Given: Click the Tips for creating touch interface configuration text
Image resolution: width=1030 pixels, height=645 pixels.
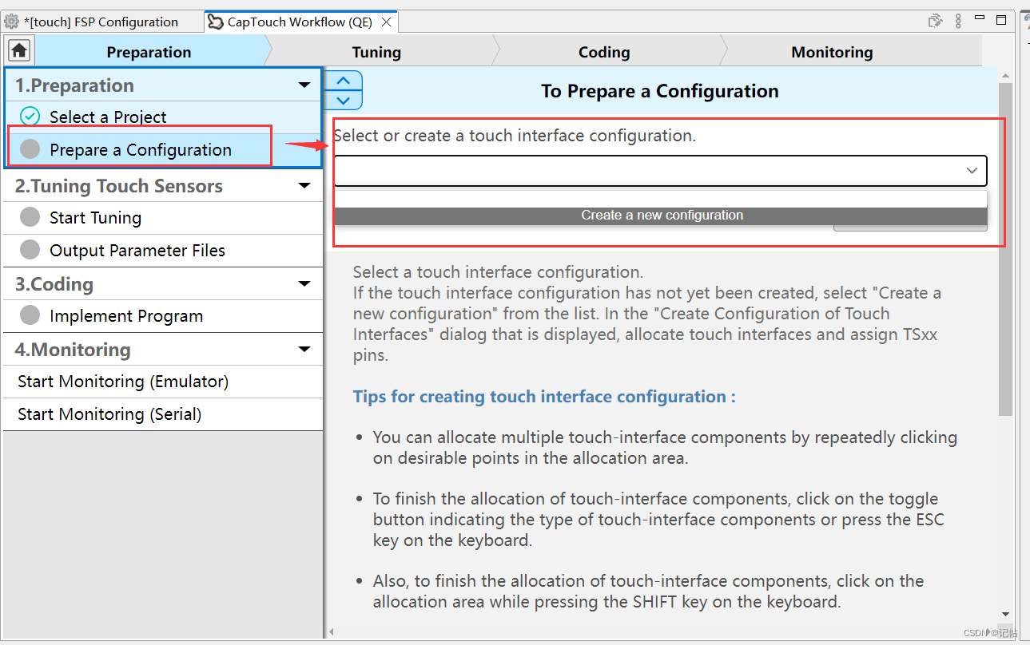Looking at the screenshot, I should pos(544,397).
